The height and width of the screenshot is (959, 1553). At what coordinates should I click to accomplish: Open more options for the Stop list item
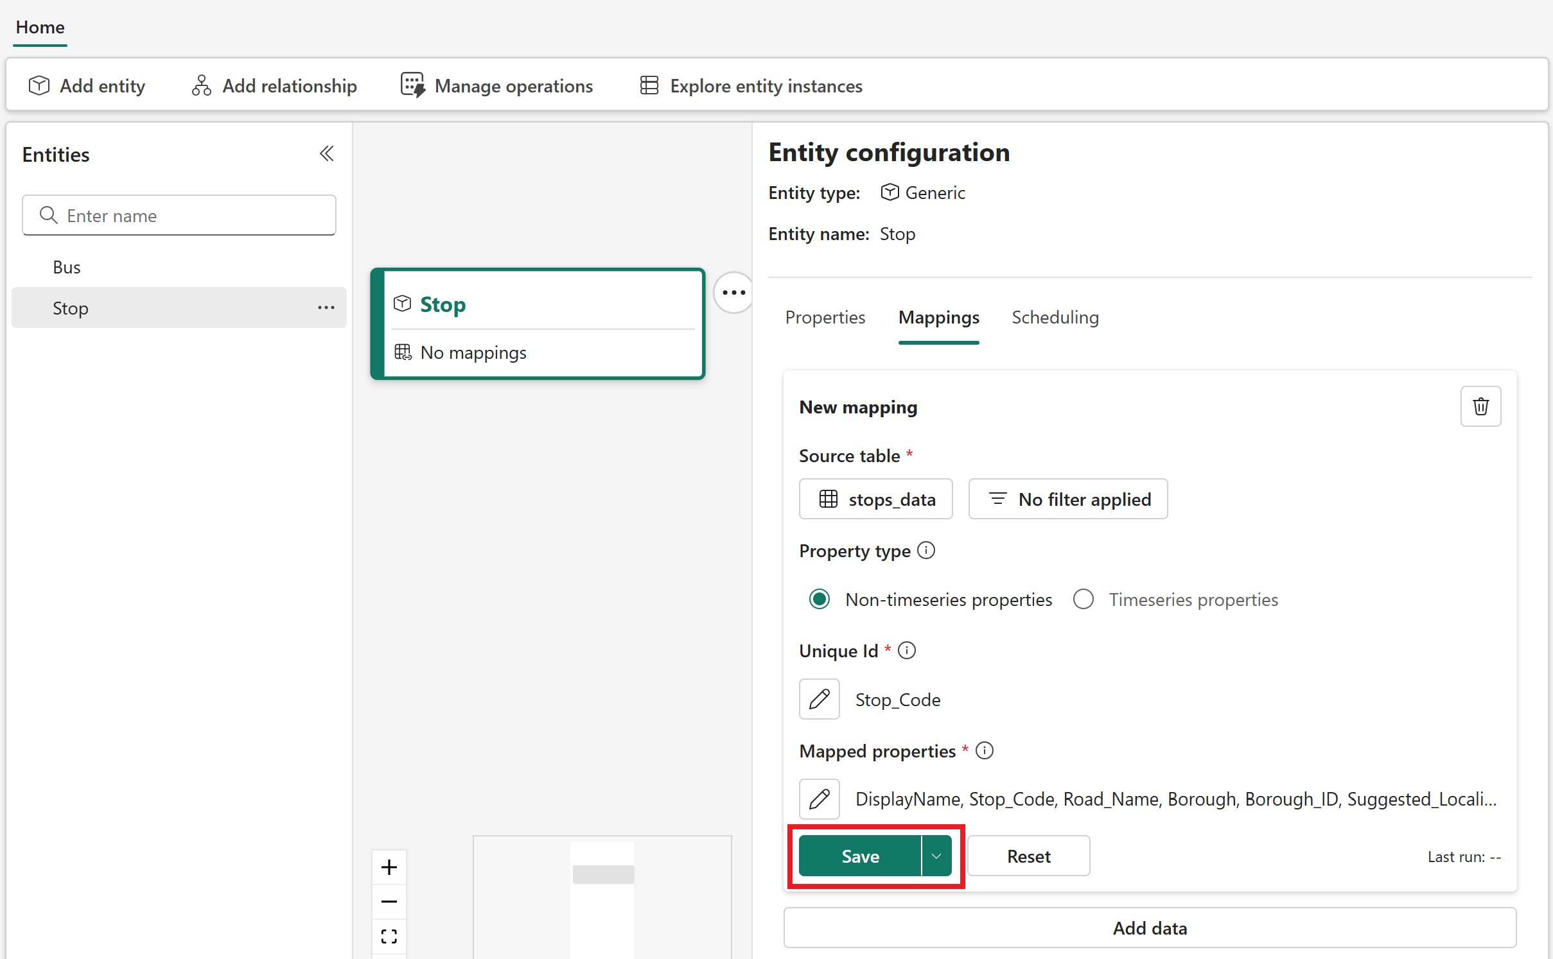[326, 307]
